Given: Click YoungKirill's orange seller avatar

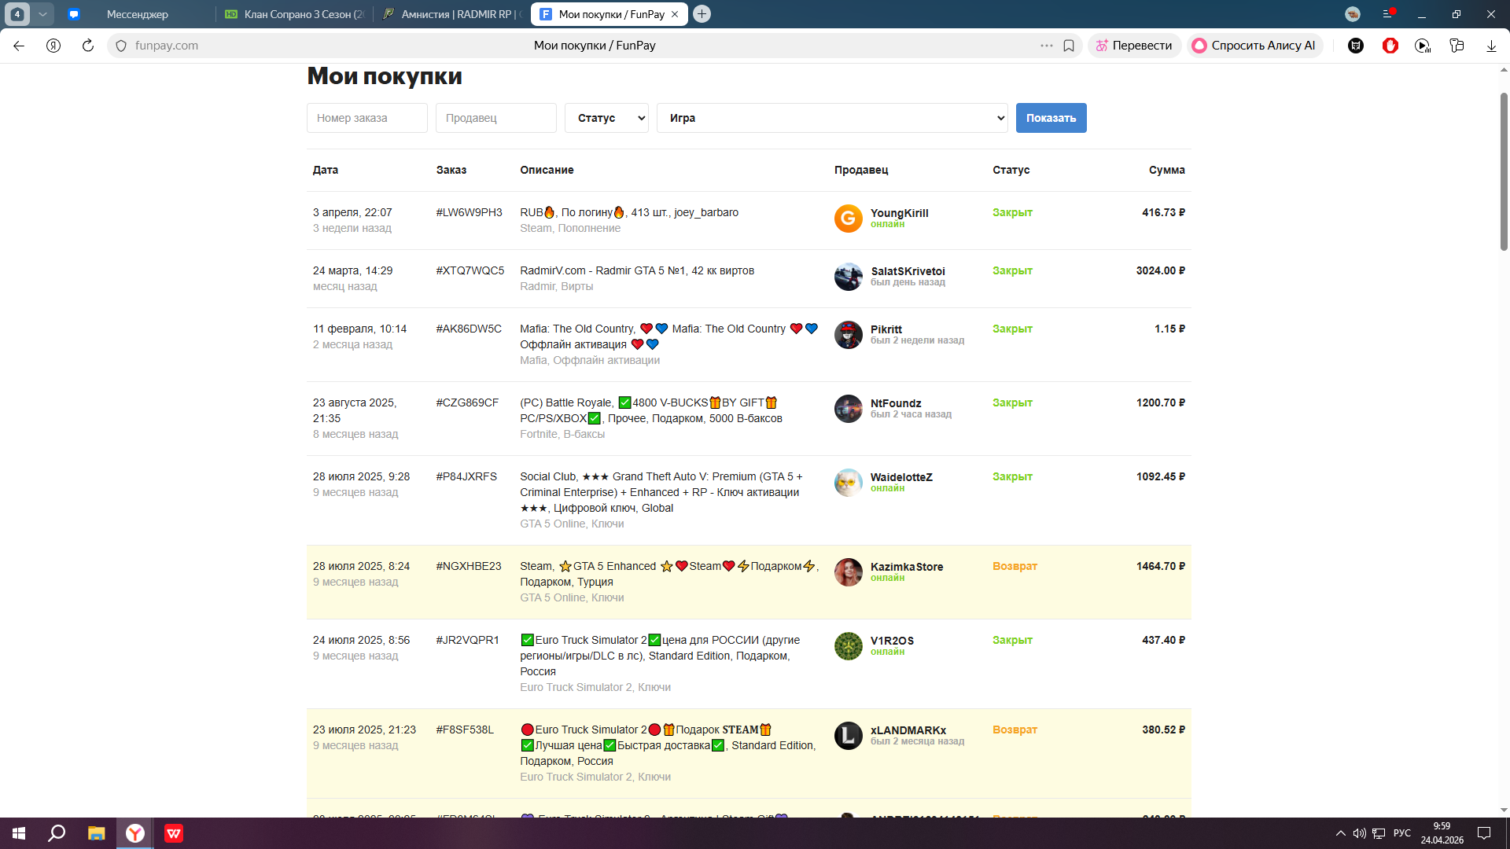Looking at the screenshot, I should click(x=848, y=219).
